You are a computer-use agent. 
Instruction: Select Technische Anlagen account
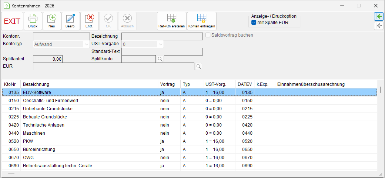click(190, 125)
